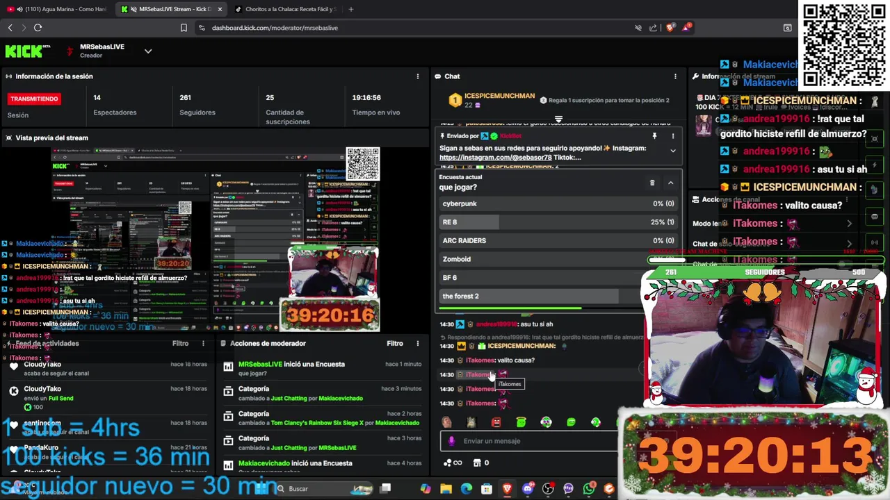The height and width of the screenshot is (500, 890).
Task: Close the MRSebasLIVE Stream Kick tab
Action: click(220, 9)
